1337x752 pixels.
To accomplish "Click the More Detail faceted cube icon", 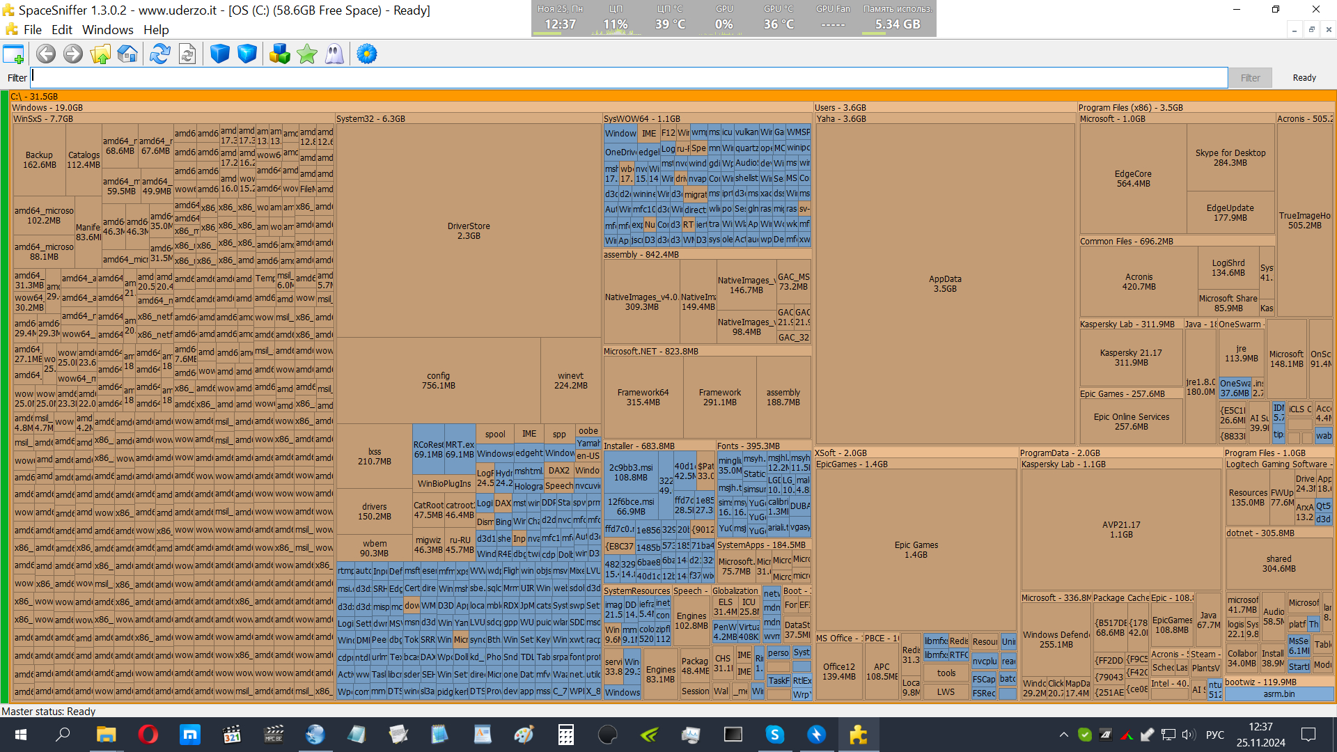I will 247,54.
